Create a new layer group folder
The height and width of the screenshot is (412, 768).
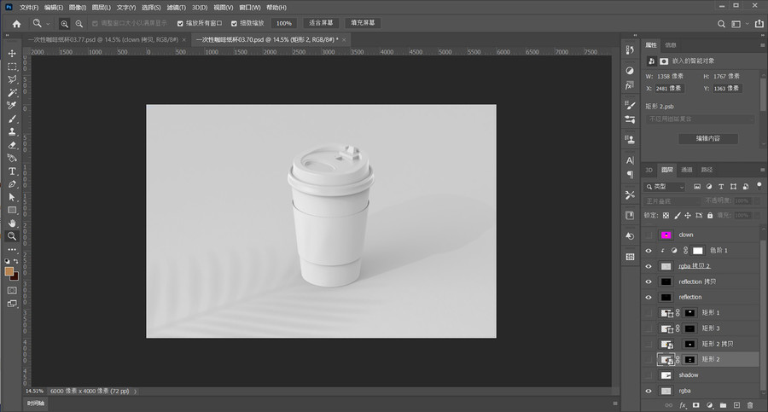pyautogui.click(x=723, y=405)
